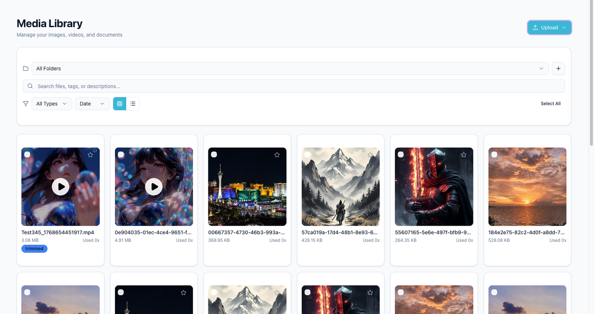Open the Date sort dropdown
This screenshot has width=594, height=314.
(92, 104)
